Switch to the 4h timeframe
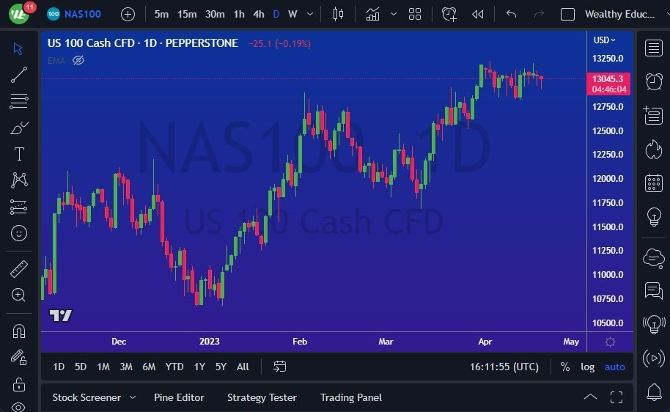 point(259,14)
